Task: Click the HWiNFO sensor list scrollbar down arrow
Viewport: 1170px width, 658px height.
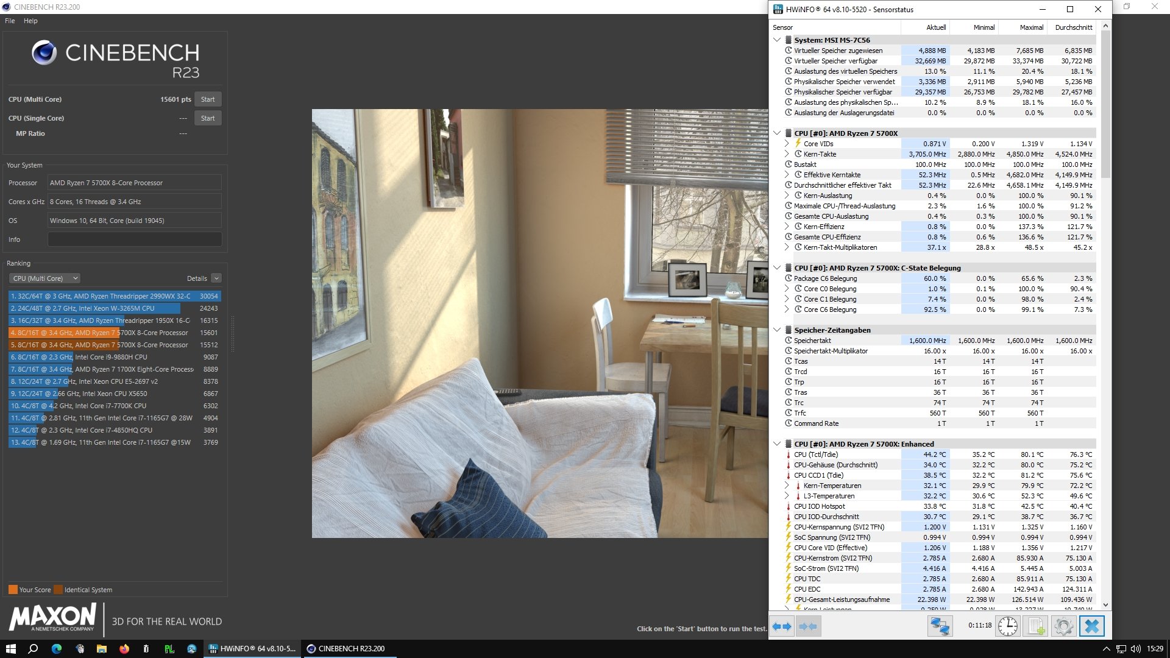Action: pos(1105,605)
